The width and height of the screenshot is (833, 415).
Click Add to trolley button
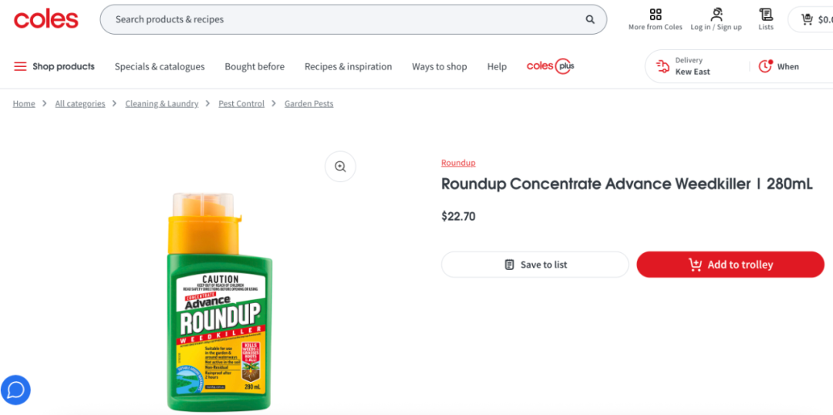click(x=730, y=265)
